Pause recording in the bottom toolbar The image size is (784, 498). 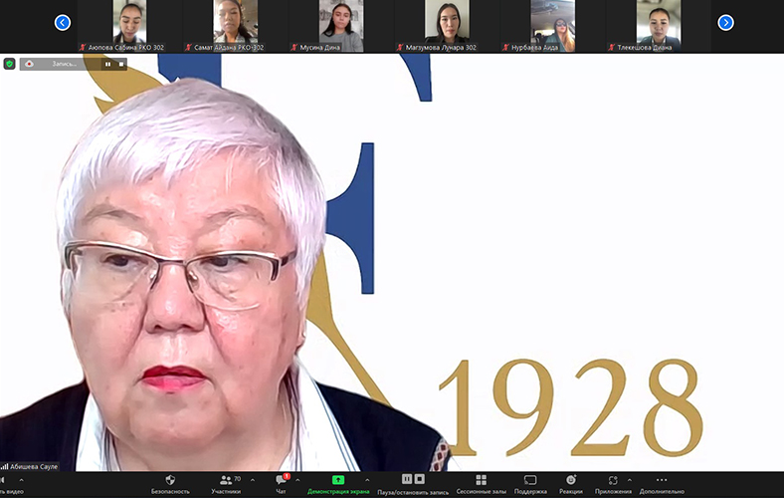[407, 479]
